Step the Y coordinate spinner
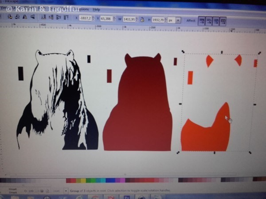The width and height of the screenshot is (266, 199). [x=114, y=19]
